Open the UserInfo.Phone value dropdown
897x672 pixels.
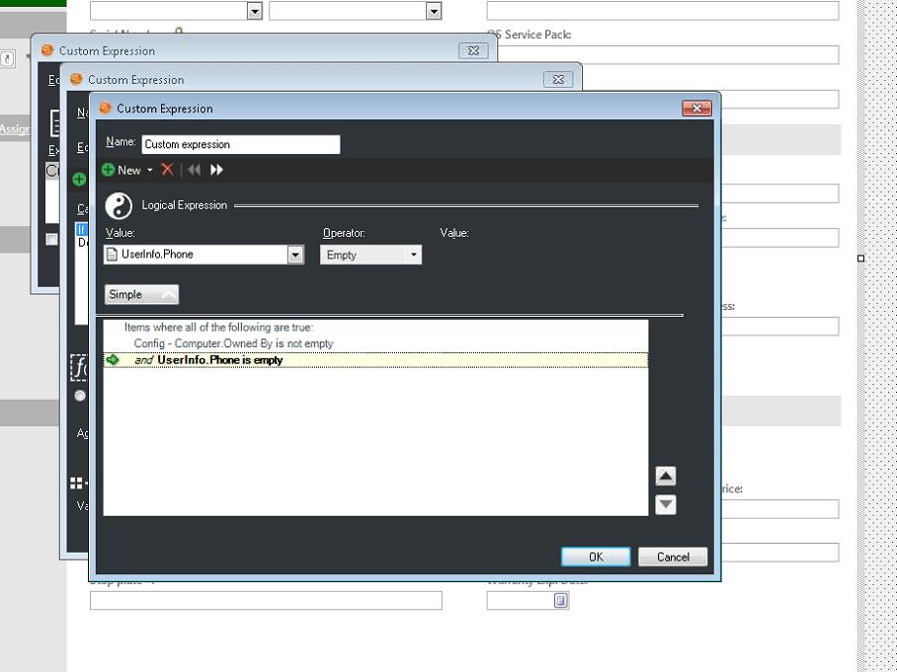(293, 255)
